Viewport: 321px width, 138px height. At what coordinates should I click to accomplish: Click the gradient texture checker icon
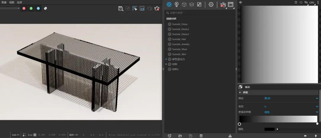tap(240, 87)
